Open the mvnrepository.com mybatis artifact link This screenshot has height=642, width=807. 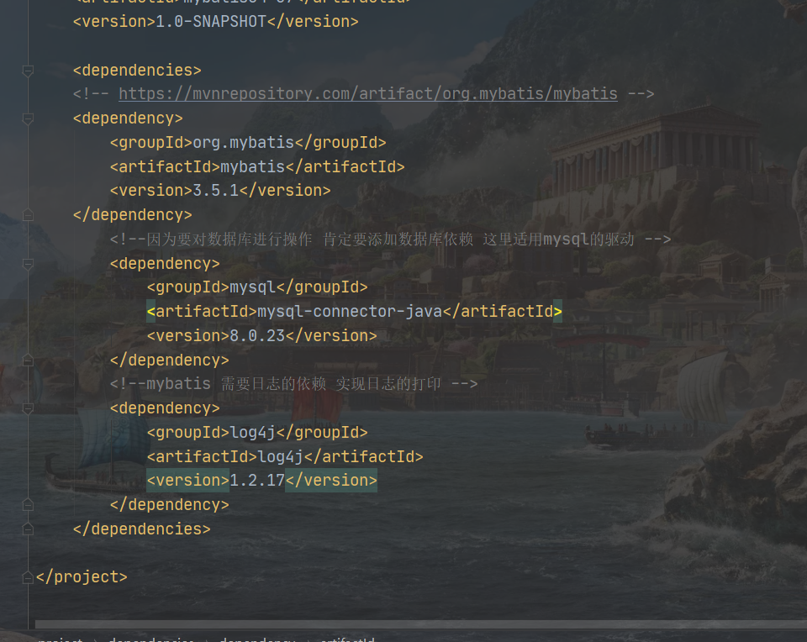pyautogui.click(x=368, y=93)
